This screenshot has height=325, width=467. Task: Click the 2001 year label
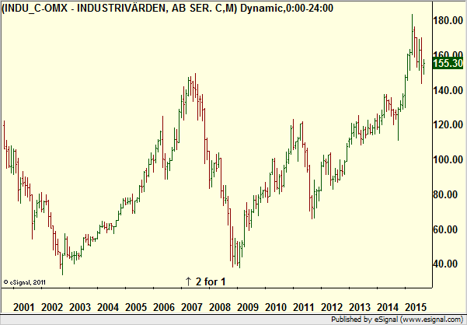[x=24, y=307]
